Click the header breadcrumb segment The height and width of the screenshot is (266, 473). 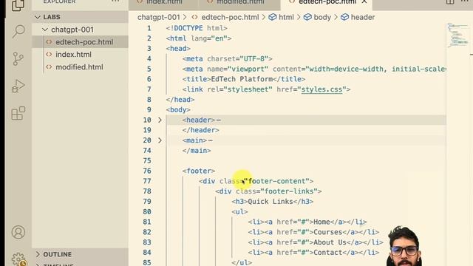363,17
